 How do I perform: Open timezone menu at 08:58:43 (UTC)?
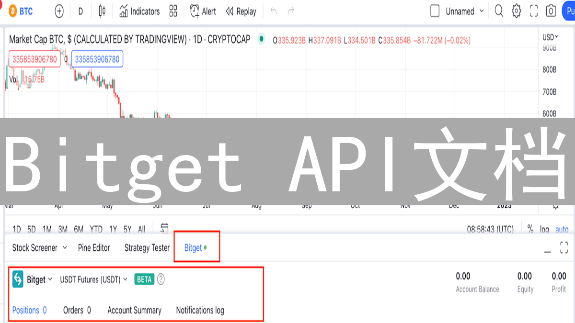click(490, 229)
